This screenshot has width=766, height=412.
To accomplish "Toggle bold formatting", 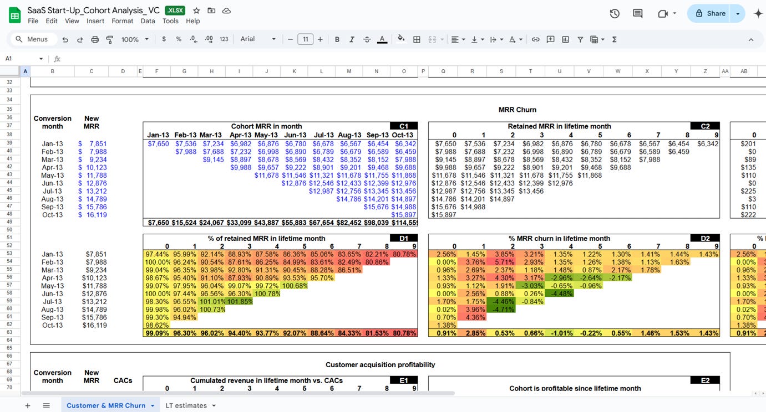I will pos(337,39).
